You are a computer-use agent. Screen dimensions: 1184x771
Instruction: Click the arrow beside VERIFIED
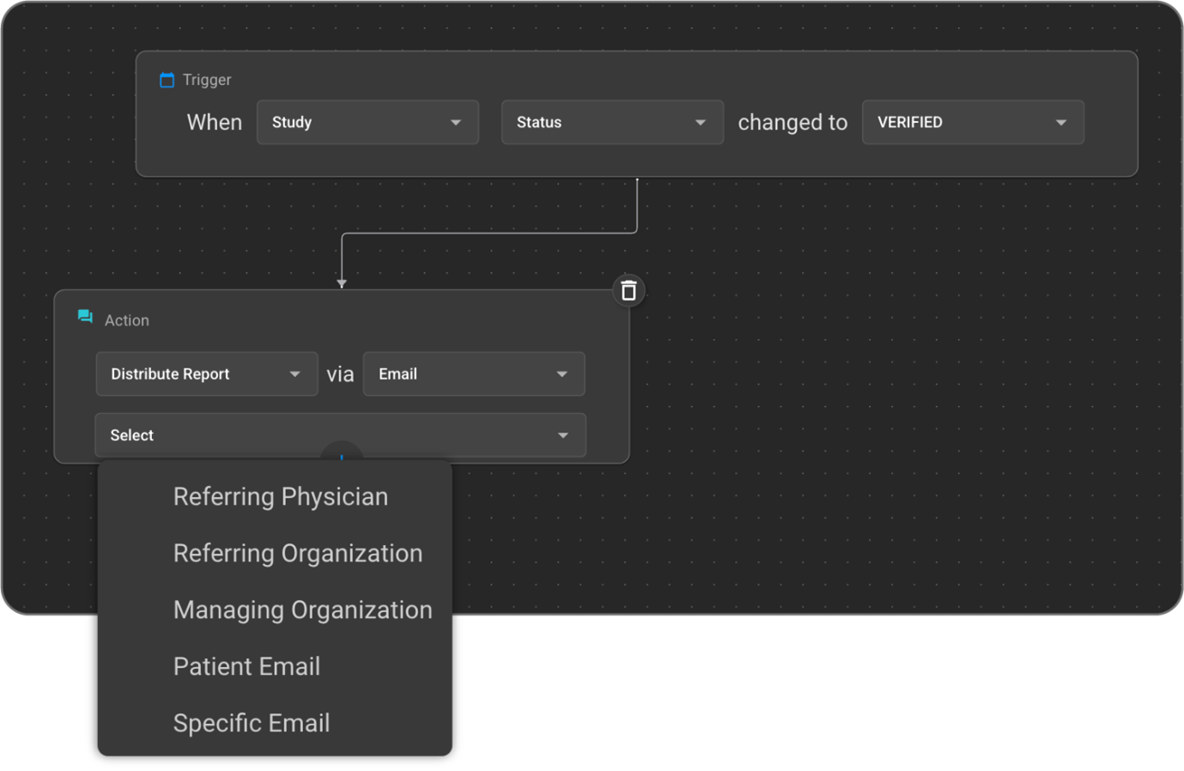tap(1061, 123)
